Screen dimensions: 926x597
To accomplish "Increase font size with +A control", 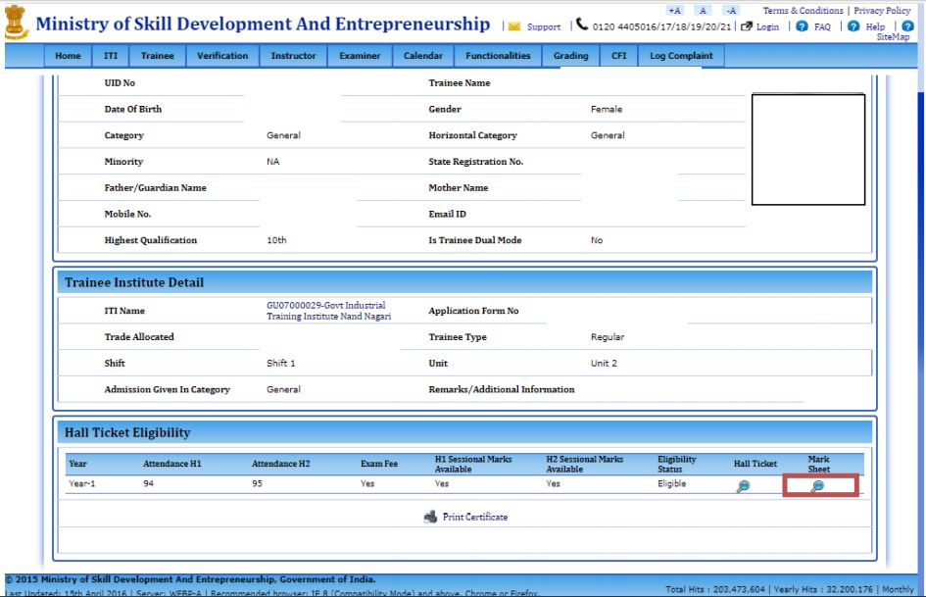I will [x=673, y=10].
